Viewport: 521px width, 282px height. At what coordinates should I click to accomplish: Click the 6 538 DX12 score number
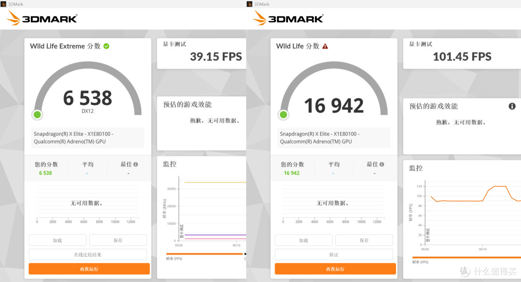click(88, 98)
